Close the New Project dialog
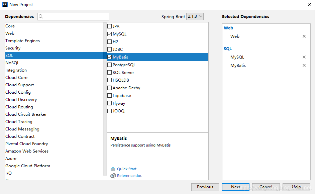 click(309, 4)
